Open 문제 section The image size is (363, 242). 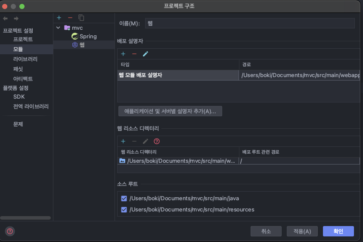click(18, 124)
